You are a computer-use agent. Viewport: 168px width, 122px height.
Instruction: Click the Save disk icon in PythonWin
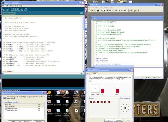(95, 11)
